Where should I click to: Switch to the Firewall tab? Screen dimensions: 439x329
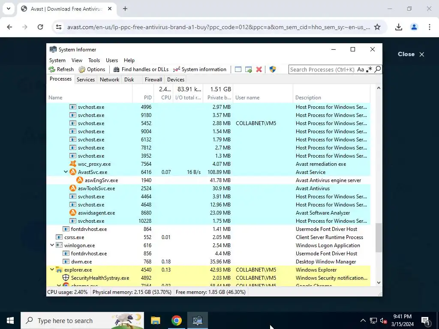pos(153,79)
